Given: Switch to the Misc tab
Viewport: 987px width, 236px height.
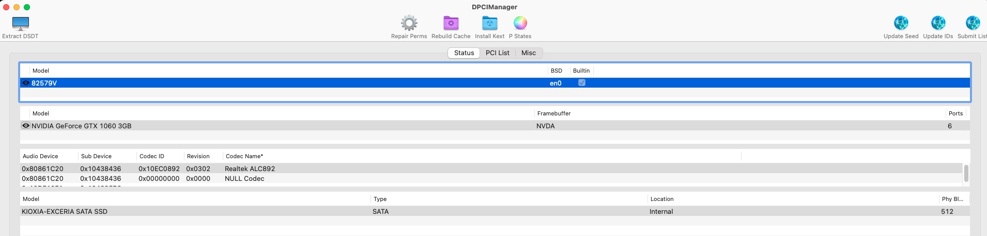Looking at the screenshot, I should pyautogui.click(x=528, y=53).
